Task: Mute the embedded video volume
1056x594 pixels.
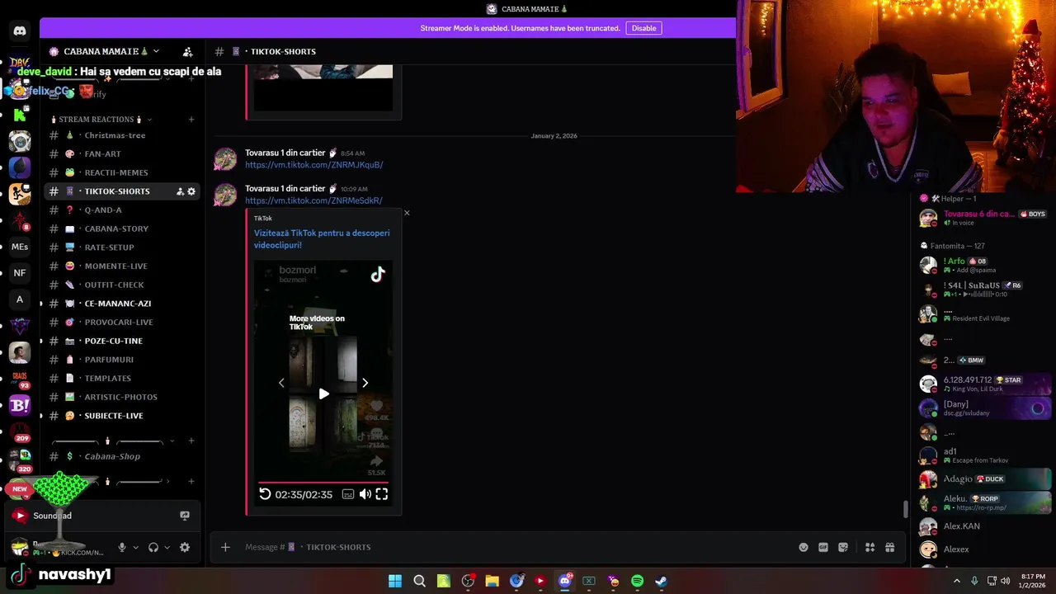Action: click(365, 494)
